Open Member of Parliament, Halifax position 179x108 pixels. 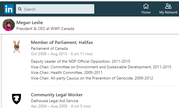62,43
